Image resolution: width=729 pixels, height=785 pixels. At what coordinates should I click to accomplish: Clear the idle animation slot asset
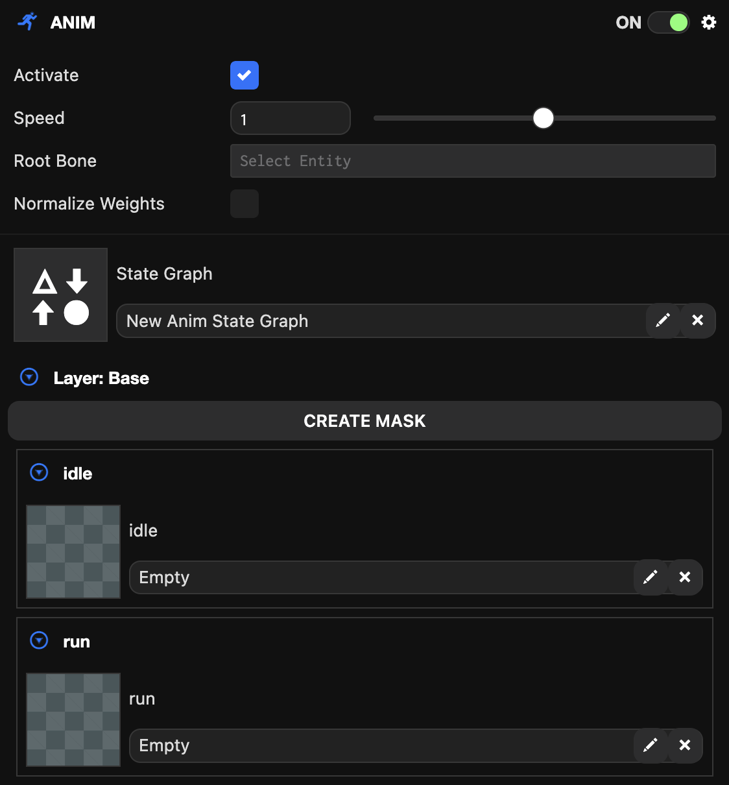[685, 577]
